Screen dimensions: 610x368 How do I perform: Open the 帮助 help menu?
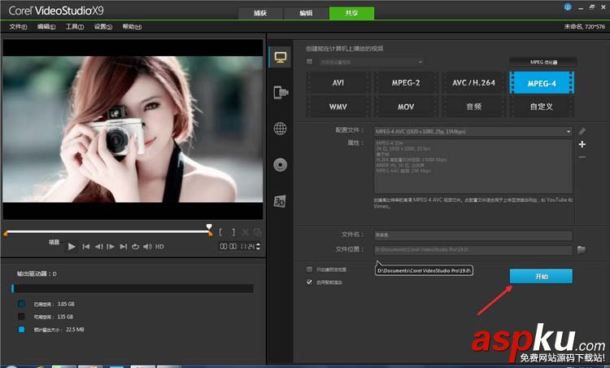pos(132,27)
